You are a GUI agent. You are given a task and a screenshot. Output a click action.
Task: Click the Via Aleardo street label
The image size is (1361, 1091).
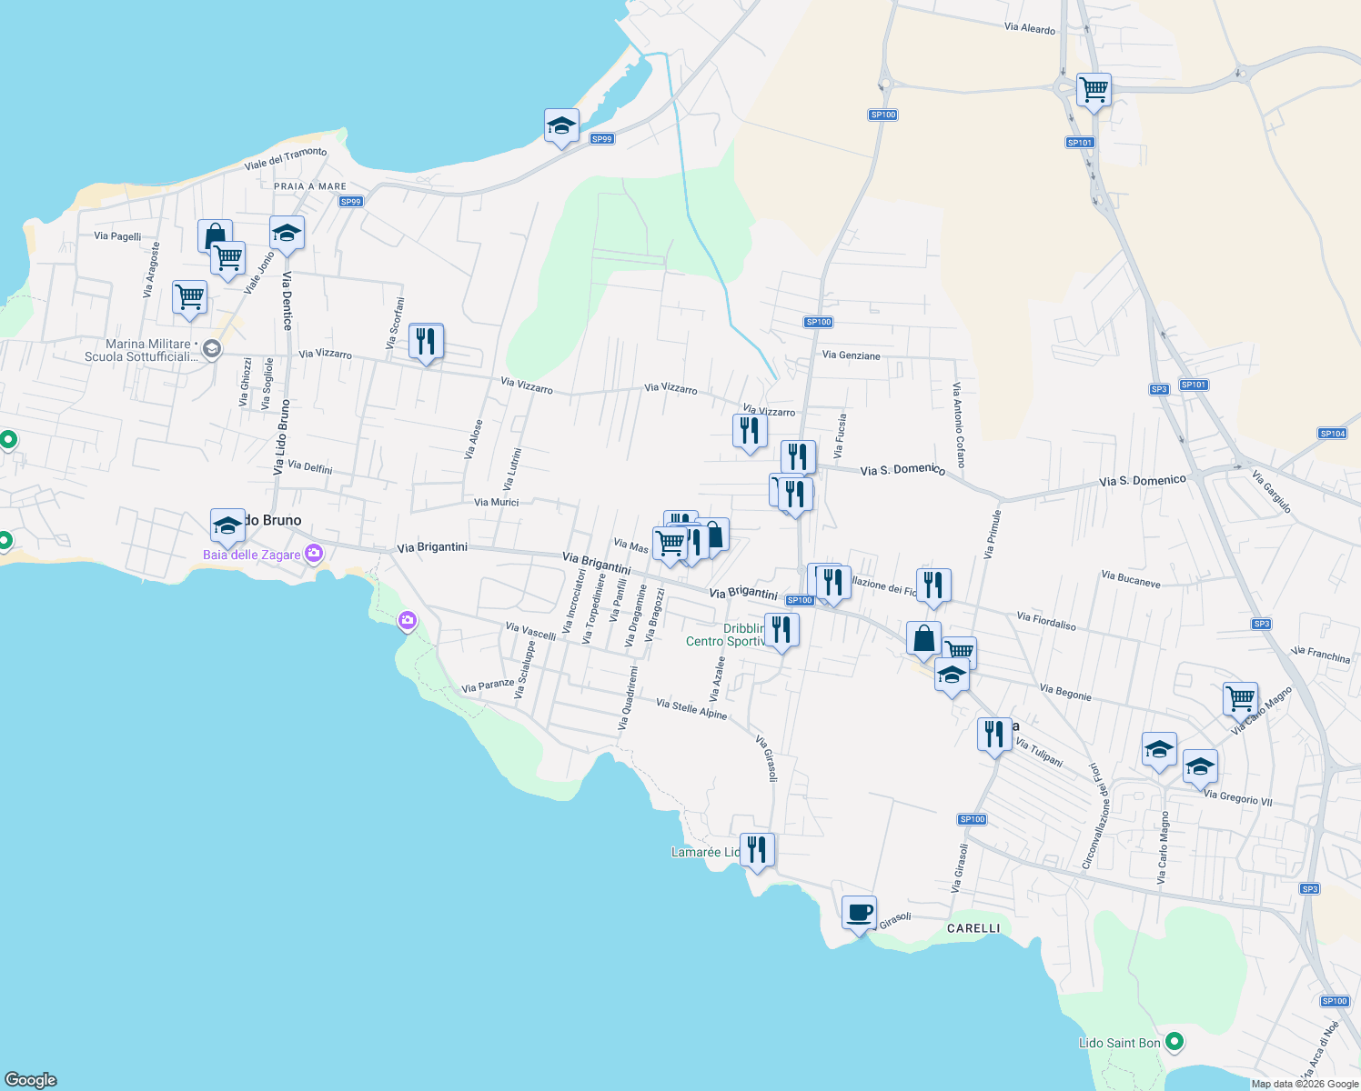click(x=1030, y=28)
